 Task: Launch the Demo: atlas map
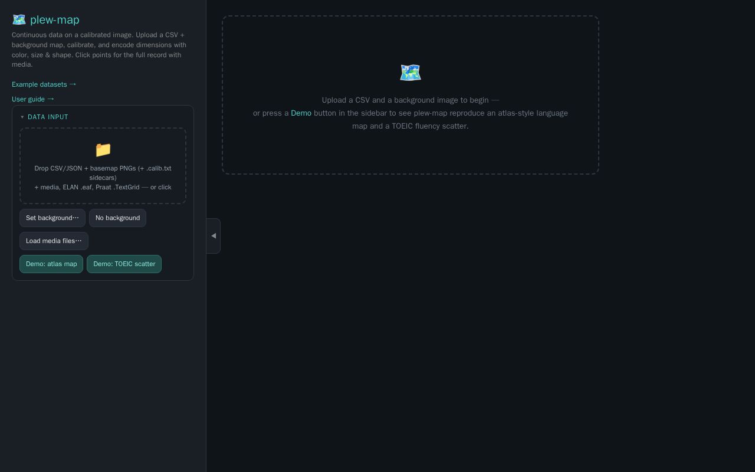coord(51,264)
